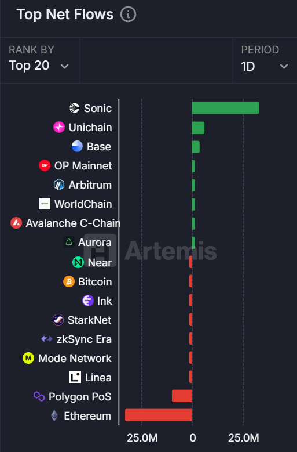Click the blue Base logo icon
This screenshot has width=297, height=452.
(77, 146)
